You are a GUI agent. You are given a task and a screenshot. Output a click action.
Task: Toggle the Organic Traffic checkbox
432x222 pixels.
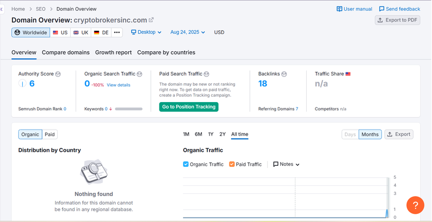(x=186, y=164)
